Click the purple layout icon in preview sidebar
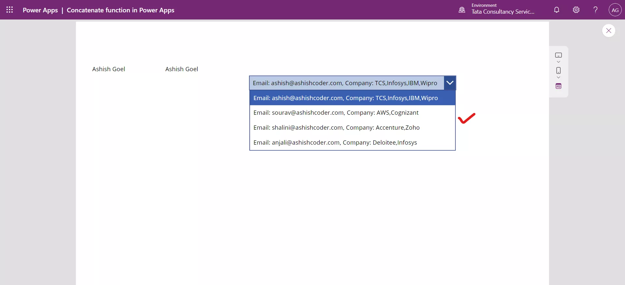 coord(558,86)
